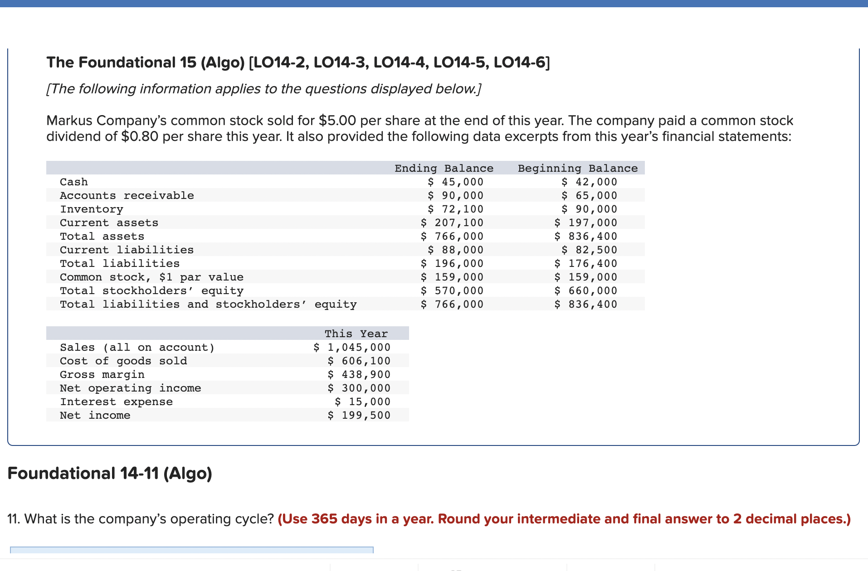Select the Beginning Balance column header

(x=578, y=168)
